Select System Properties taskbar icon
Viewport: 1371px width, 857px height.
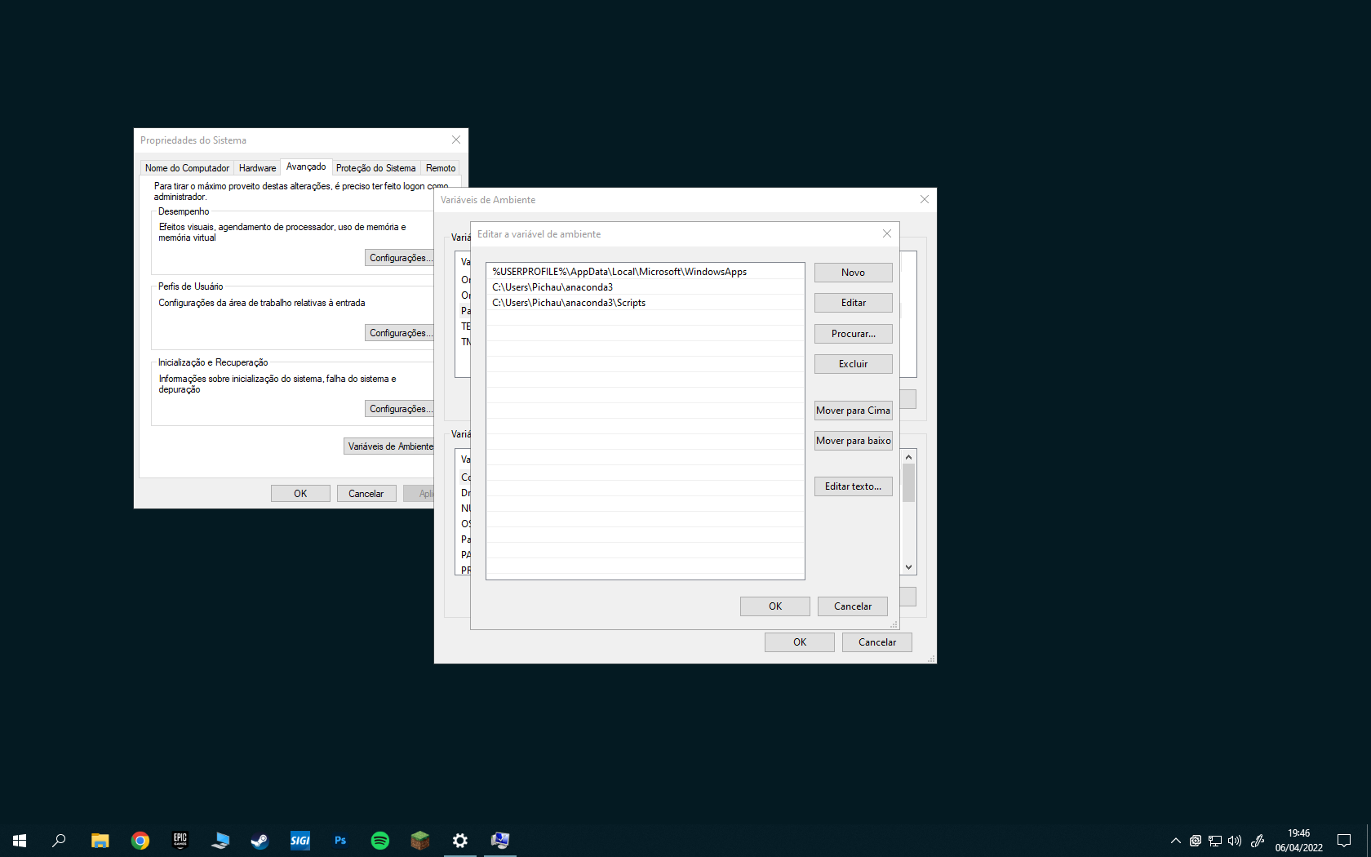pos(500,840)
